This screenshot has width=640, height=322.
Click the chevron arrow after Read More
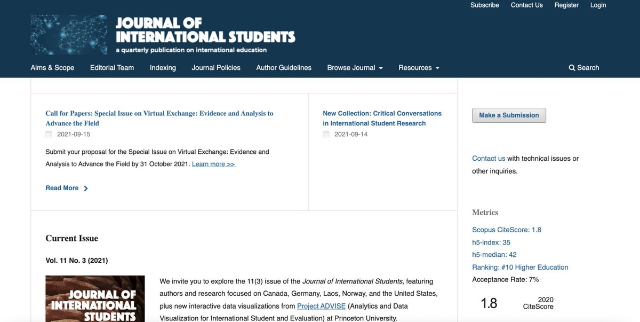pyautogui.click(x=86, y=188)
